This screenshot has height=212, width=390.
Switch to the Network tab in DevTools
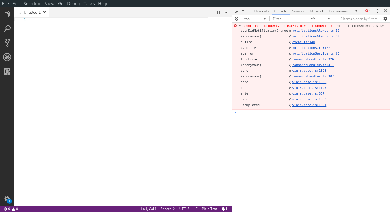pyautogui.click(x=317, y=11)
